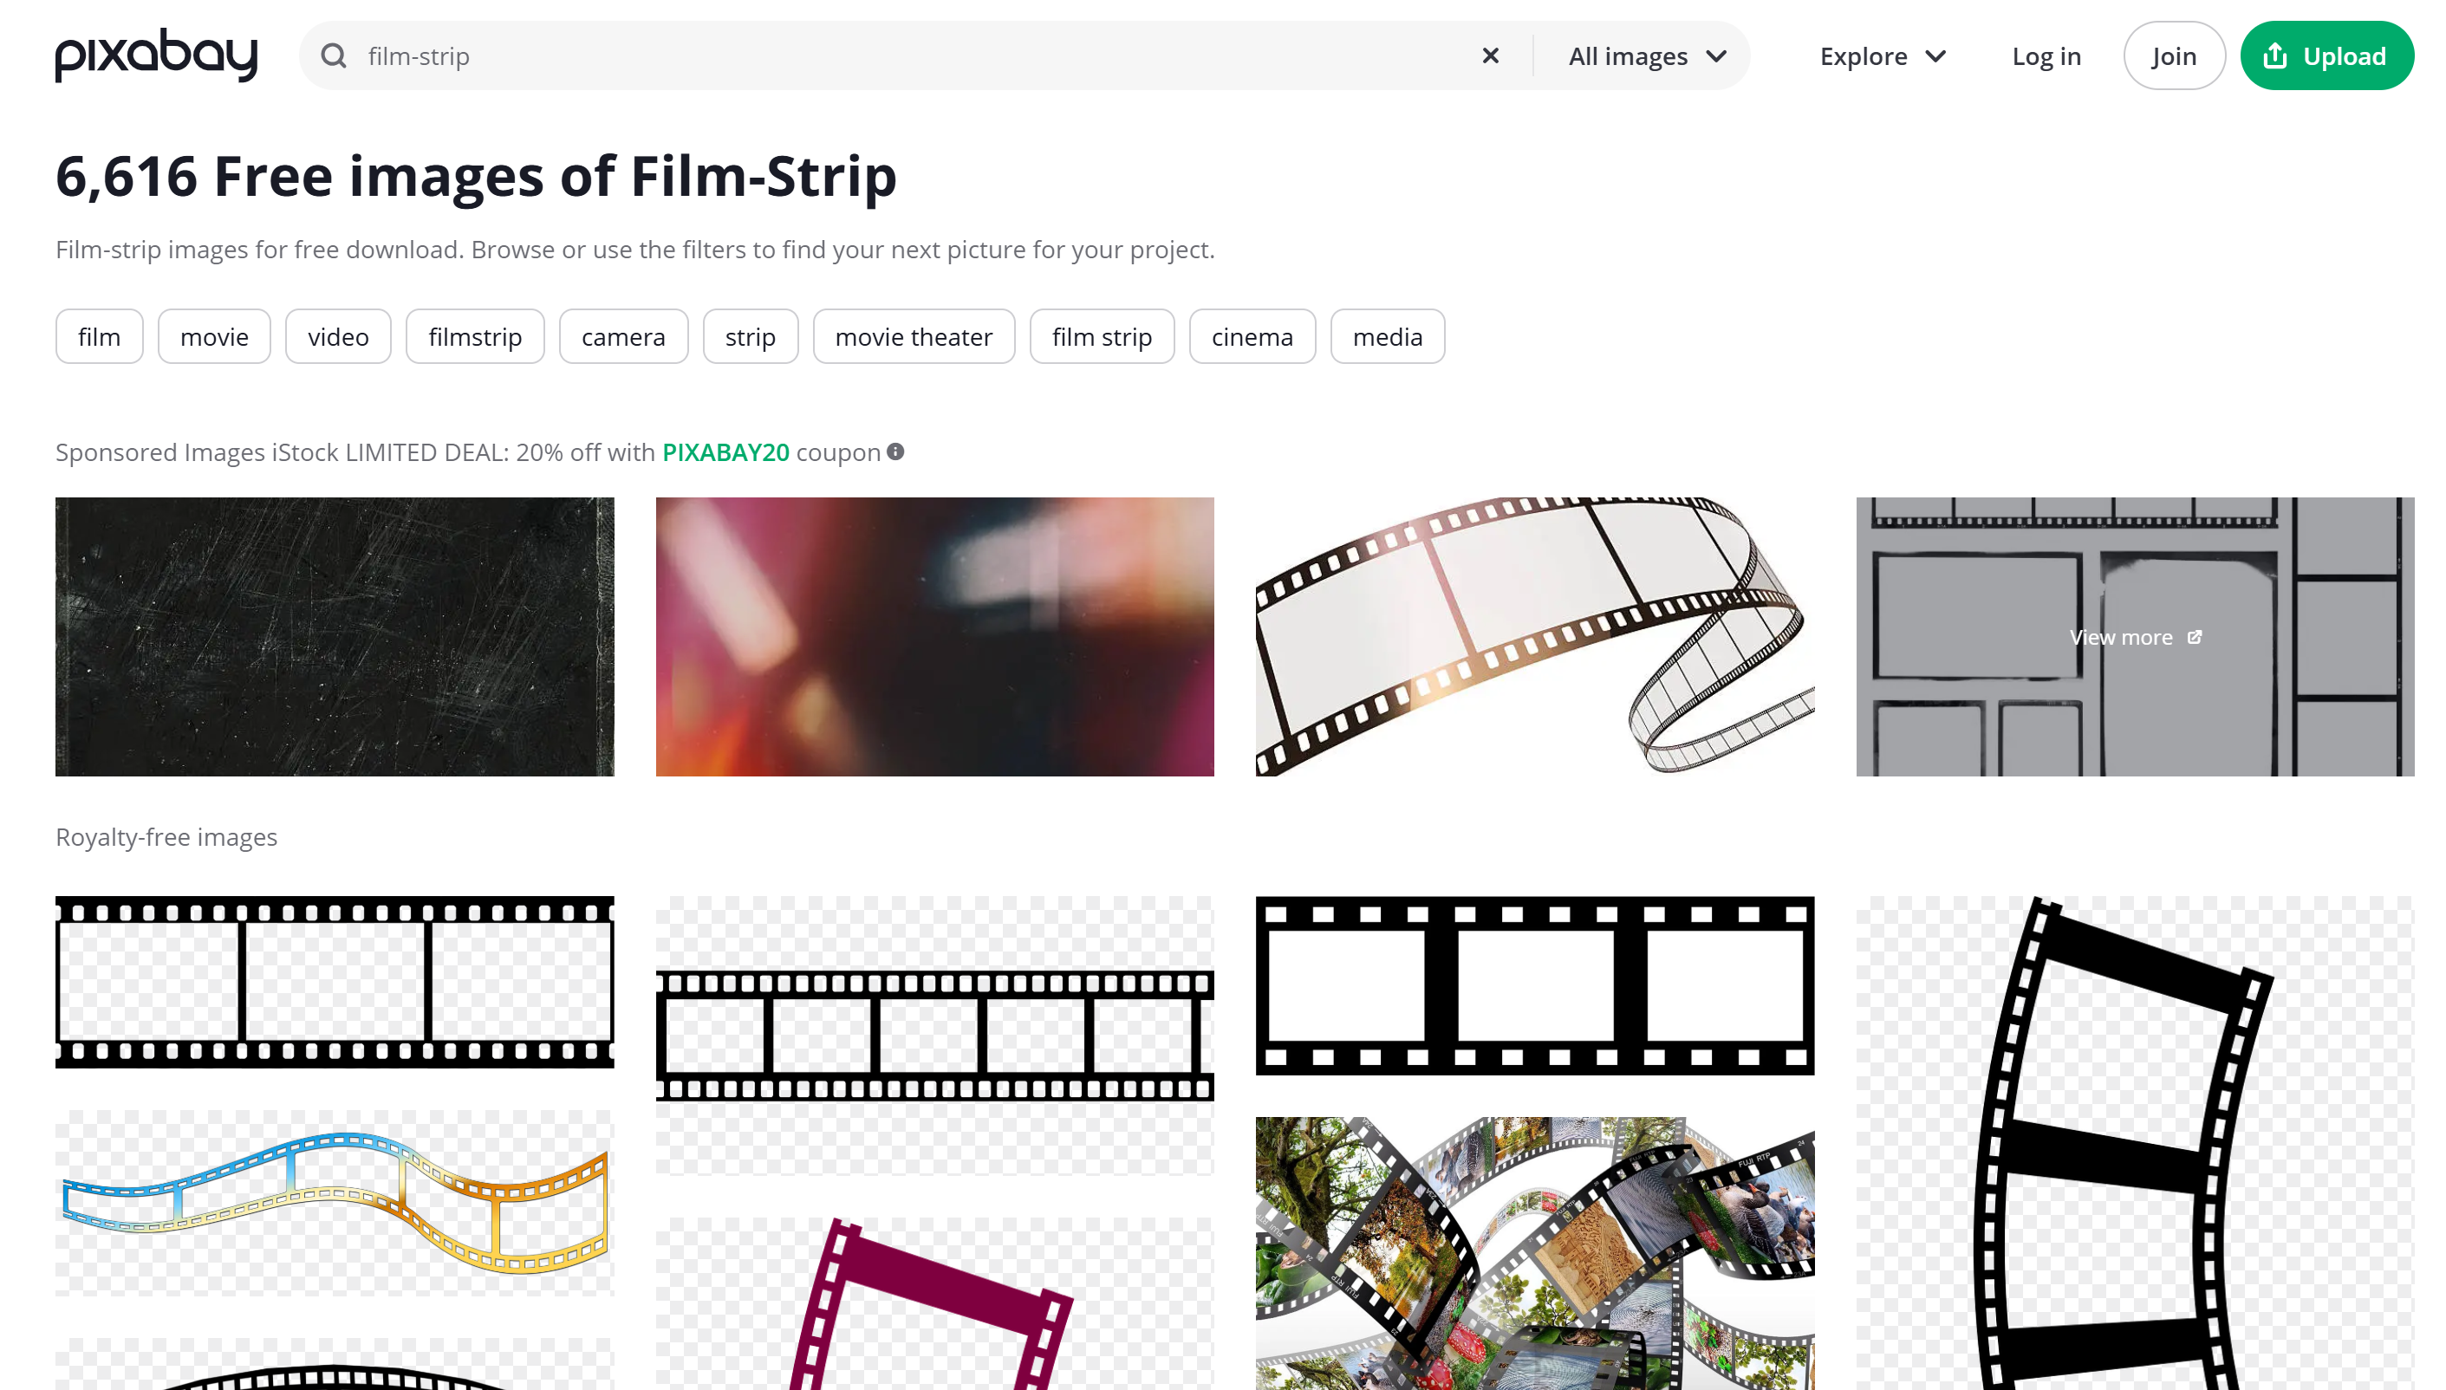
Task: Clear the search field using the X icon
Action: (1489, 55)
